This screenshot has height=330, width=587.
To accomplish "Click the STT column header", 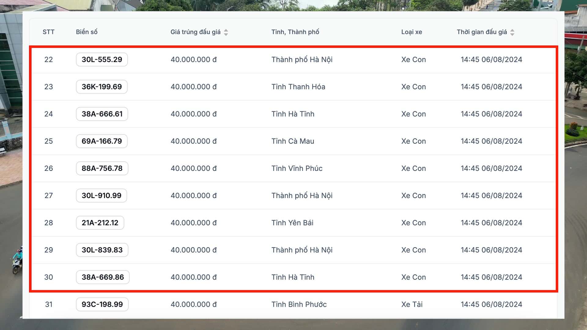I will tap(48, 32).
